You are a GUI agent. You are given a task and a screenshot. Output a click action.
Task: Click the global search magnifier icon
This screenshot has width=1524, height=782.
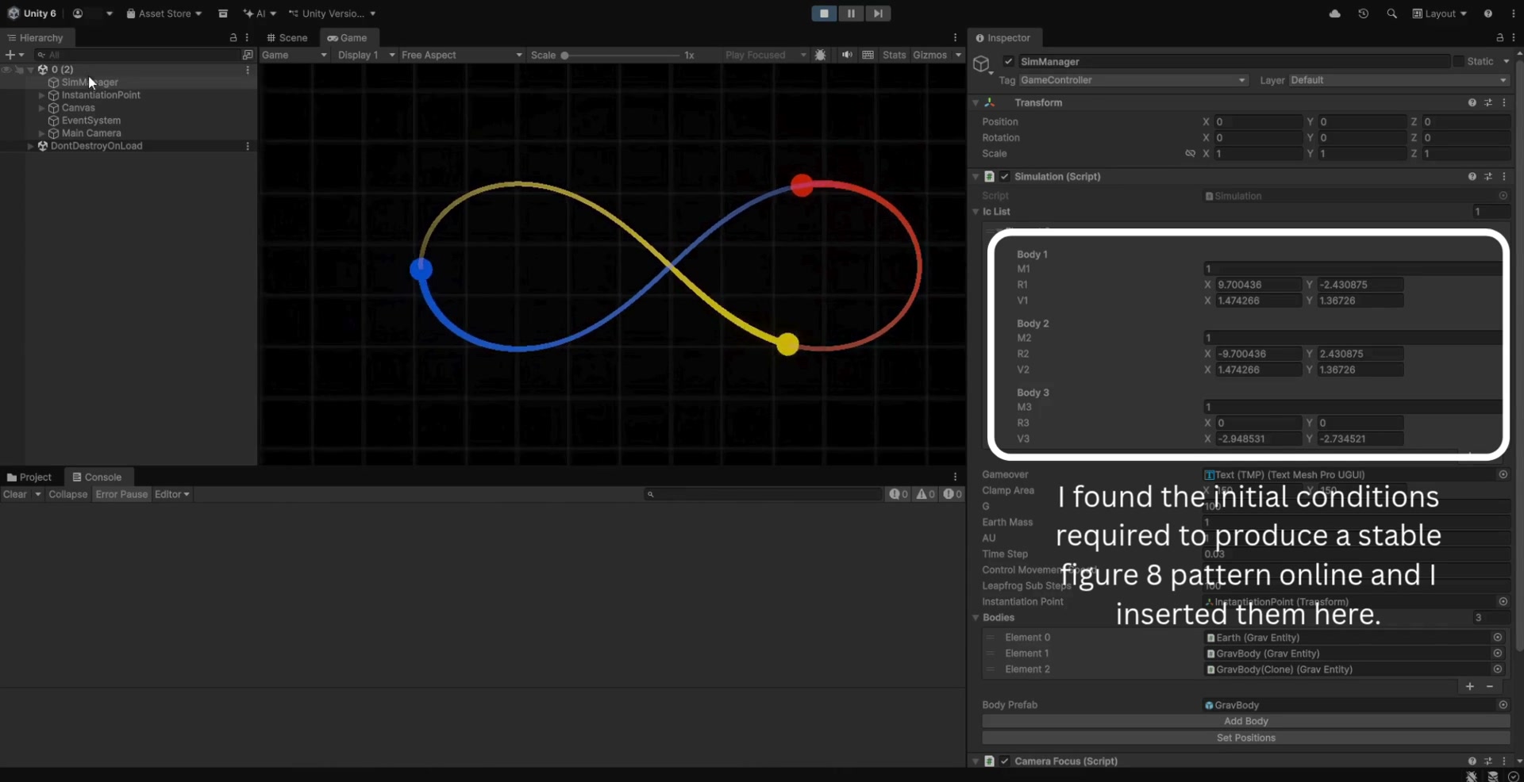(1391, 13)
